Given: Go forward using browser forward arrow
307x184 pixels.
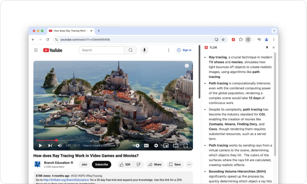Looking at the screenshot, I should coord(40,40).
